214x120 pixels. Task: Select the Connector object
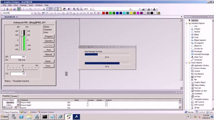pos(198,60)
